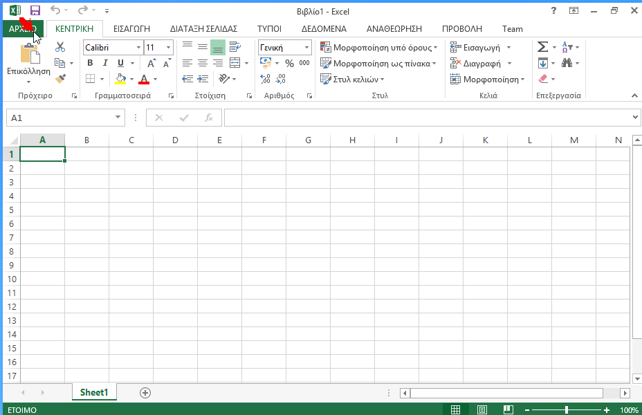The image size is (642, 415).
Task: Open the Name Box dropdown arrow
Action: click(x=118, y=118)
